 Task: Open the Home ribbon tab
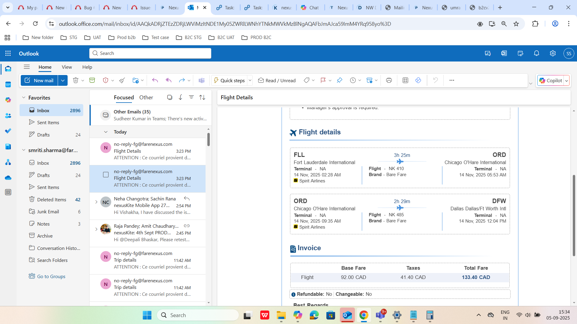coord(45,67)
